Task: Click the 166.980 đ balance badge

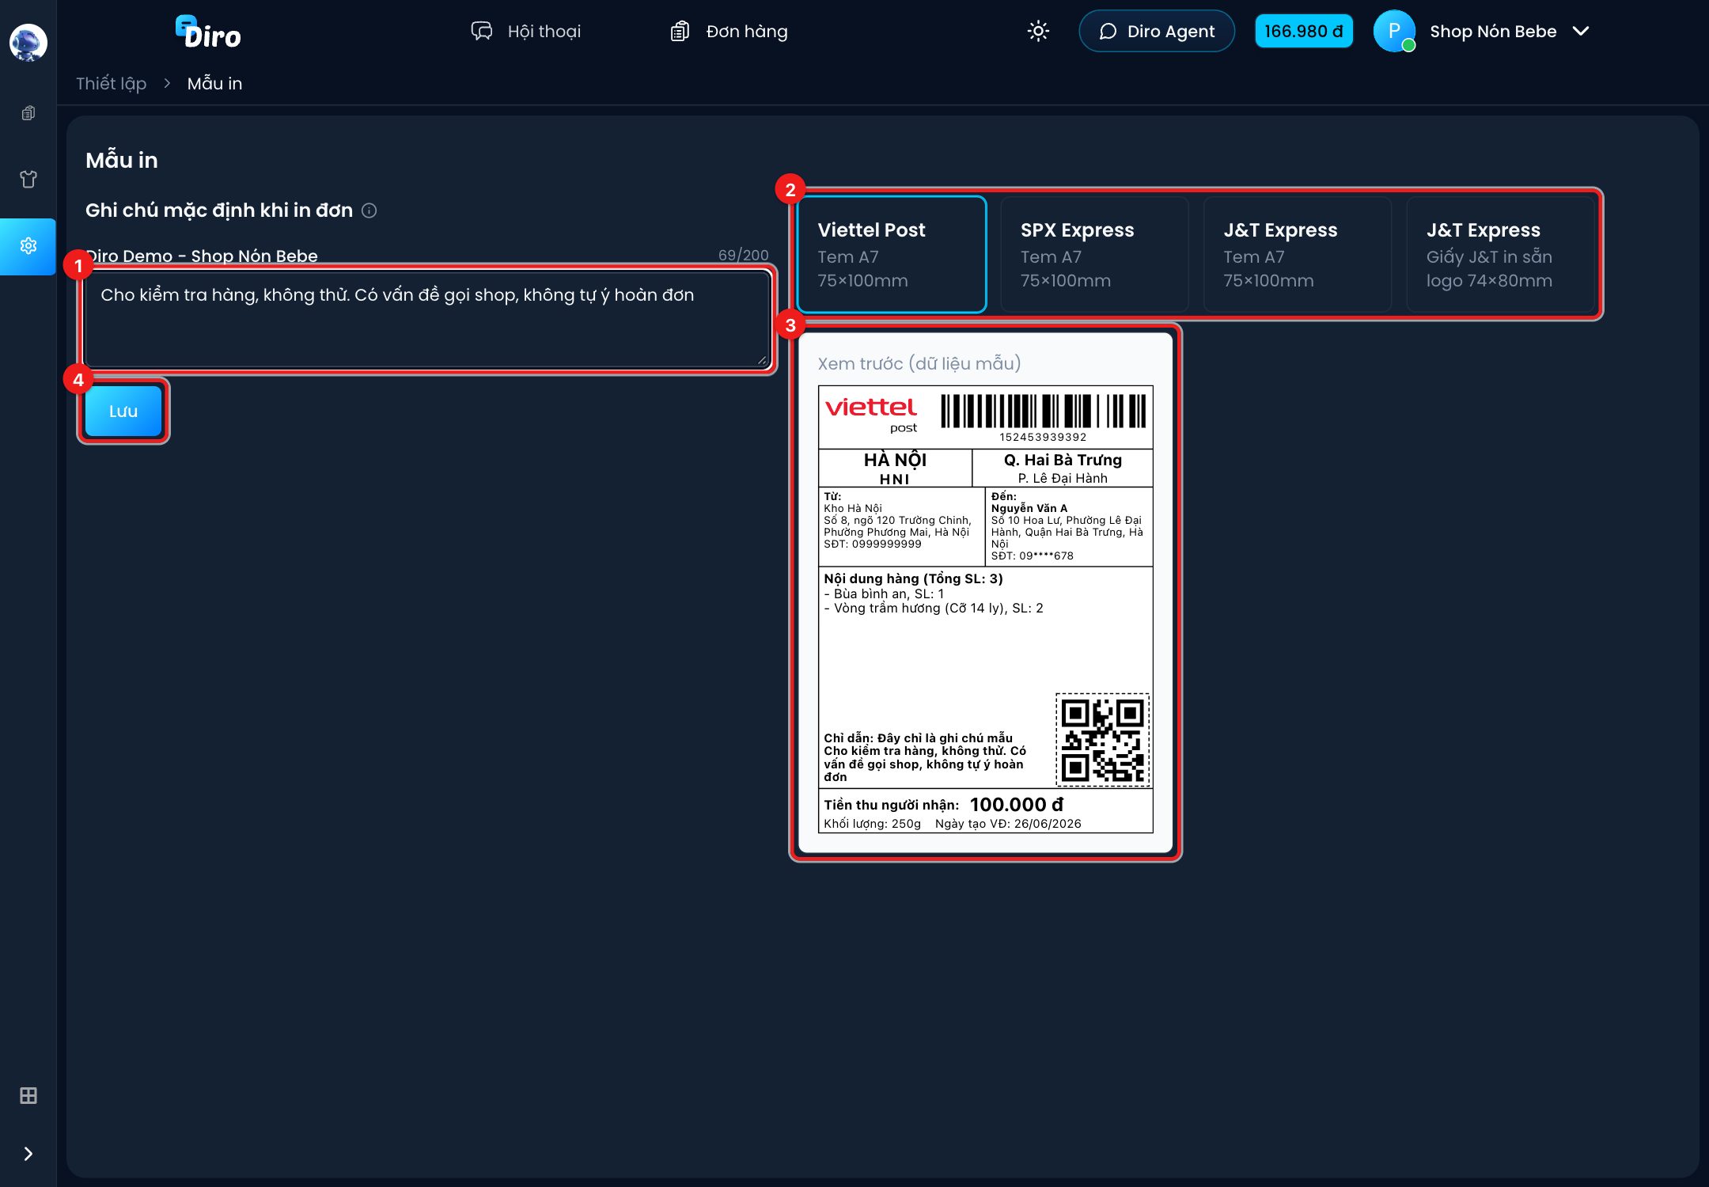Action: pyautogui.click(x=1304, y=32)
